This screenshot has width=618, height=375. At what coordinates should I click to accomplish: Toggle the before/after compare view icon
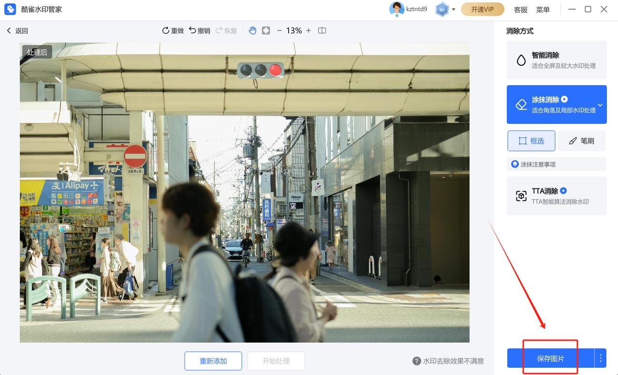(x=322, y=30)
